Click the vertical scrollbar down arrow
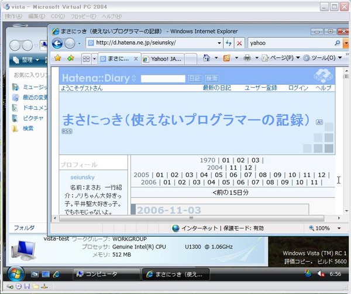This screenshot has height=294, width=351. [346, 211]
